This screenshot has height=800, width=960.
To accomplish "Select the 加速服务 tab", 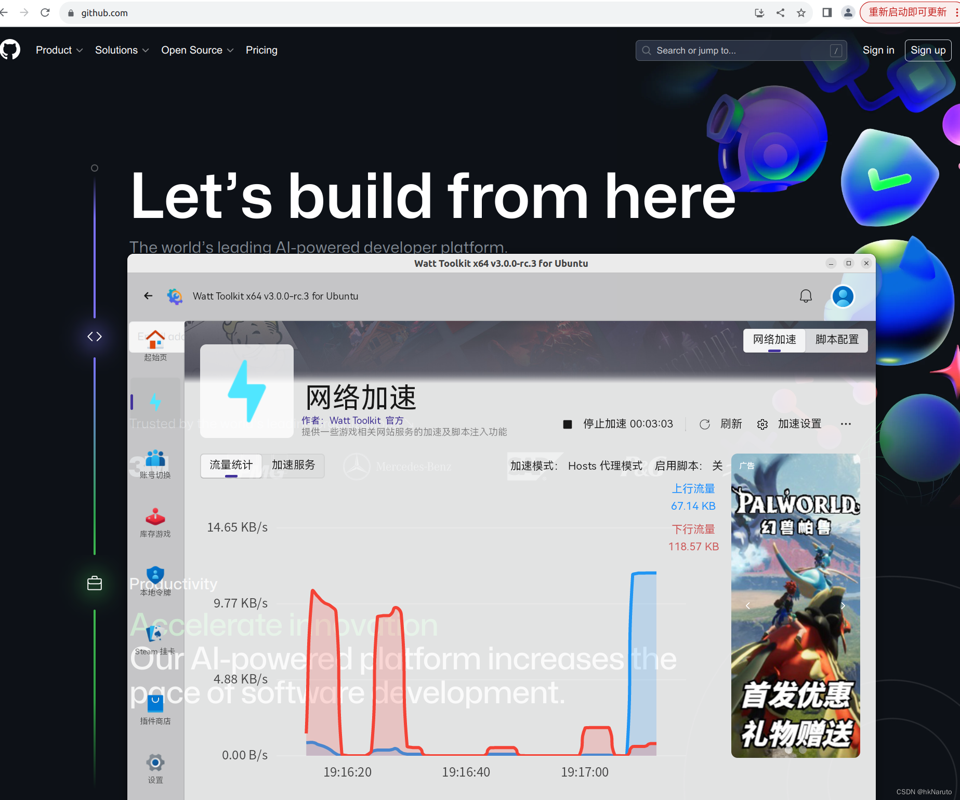I will click(x=294, y=466).
